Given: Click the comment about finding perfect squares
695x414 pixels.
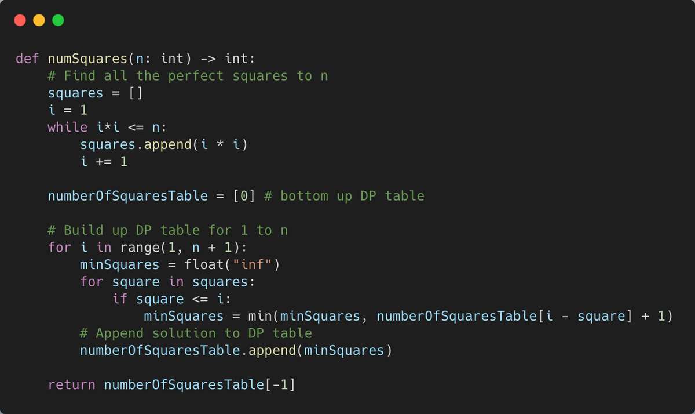Looking at the screenshot, I should [x=188, y=76].
